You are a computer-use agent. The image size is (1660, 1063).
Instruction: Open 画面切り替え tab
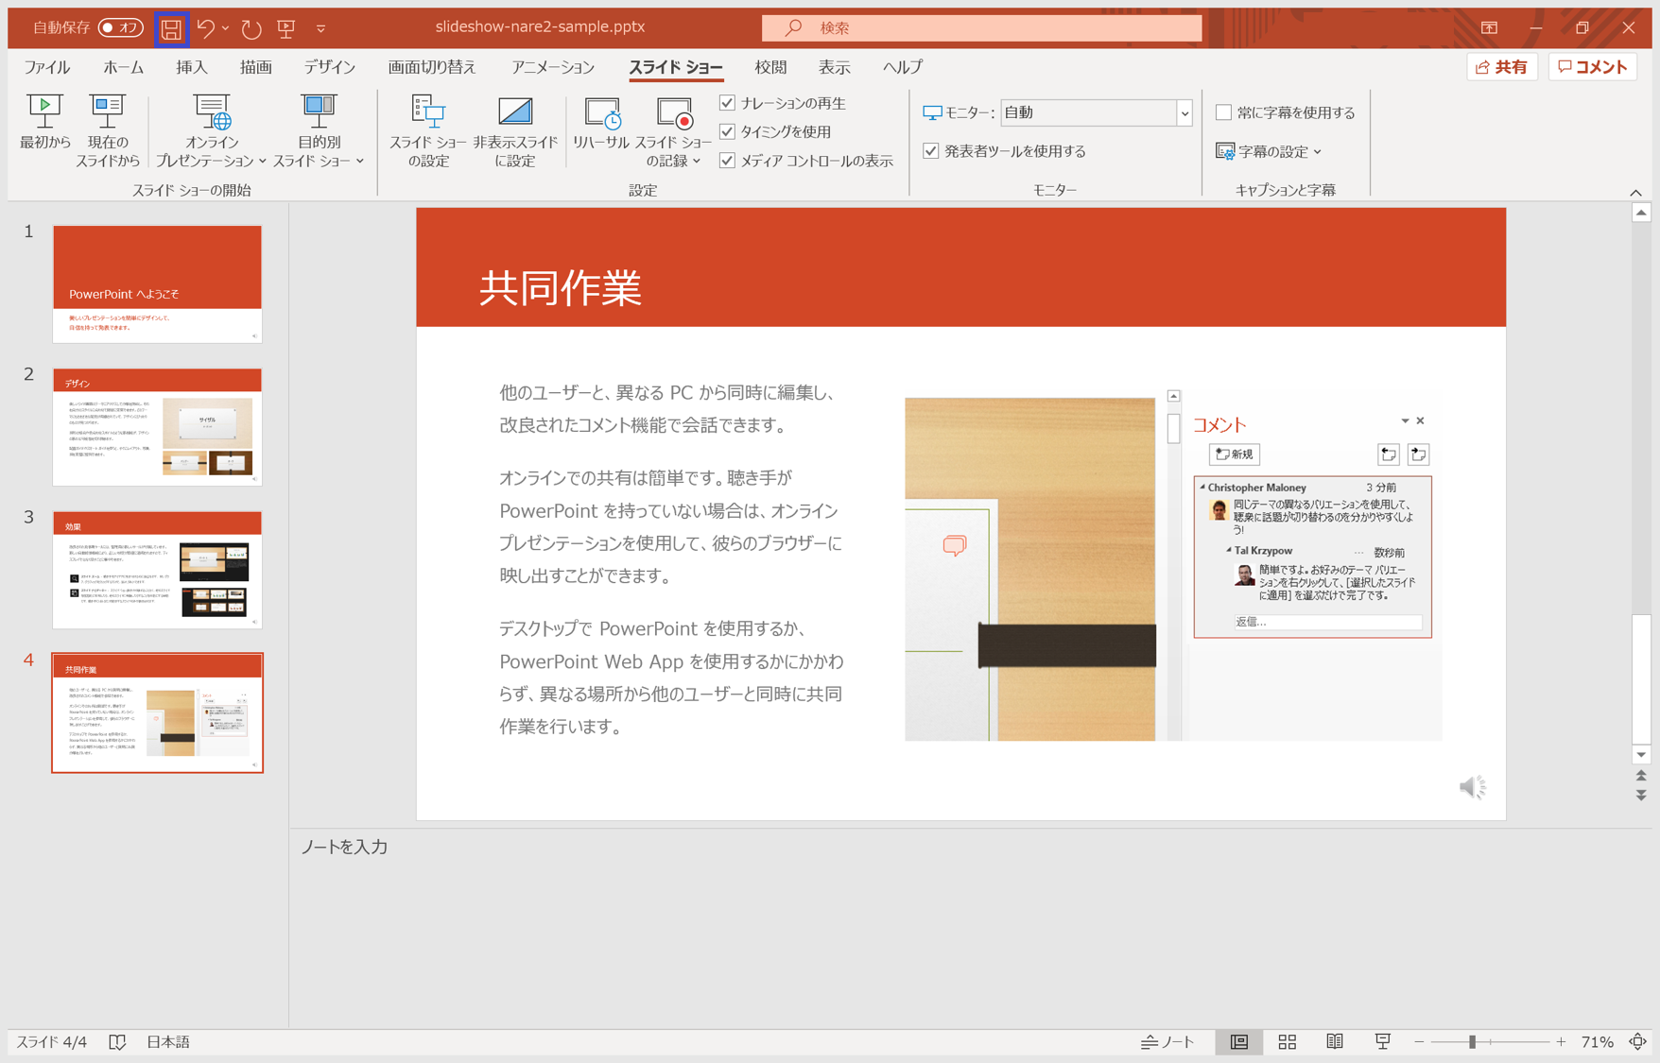point(432,67)
